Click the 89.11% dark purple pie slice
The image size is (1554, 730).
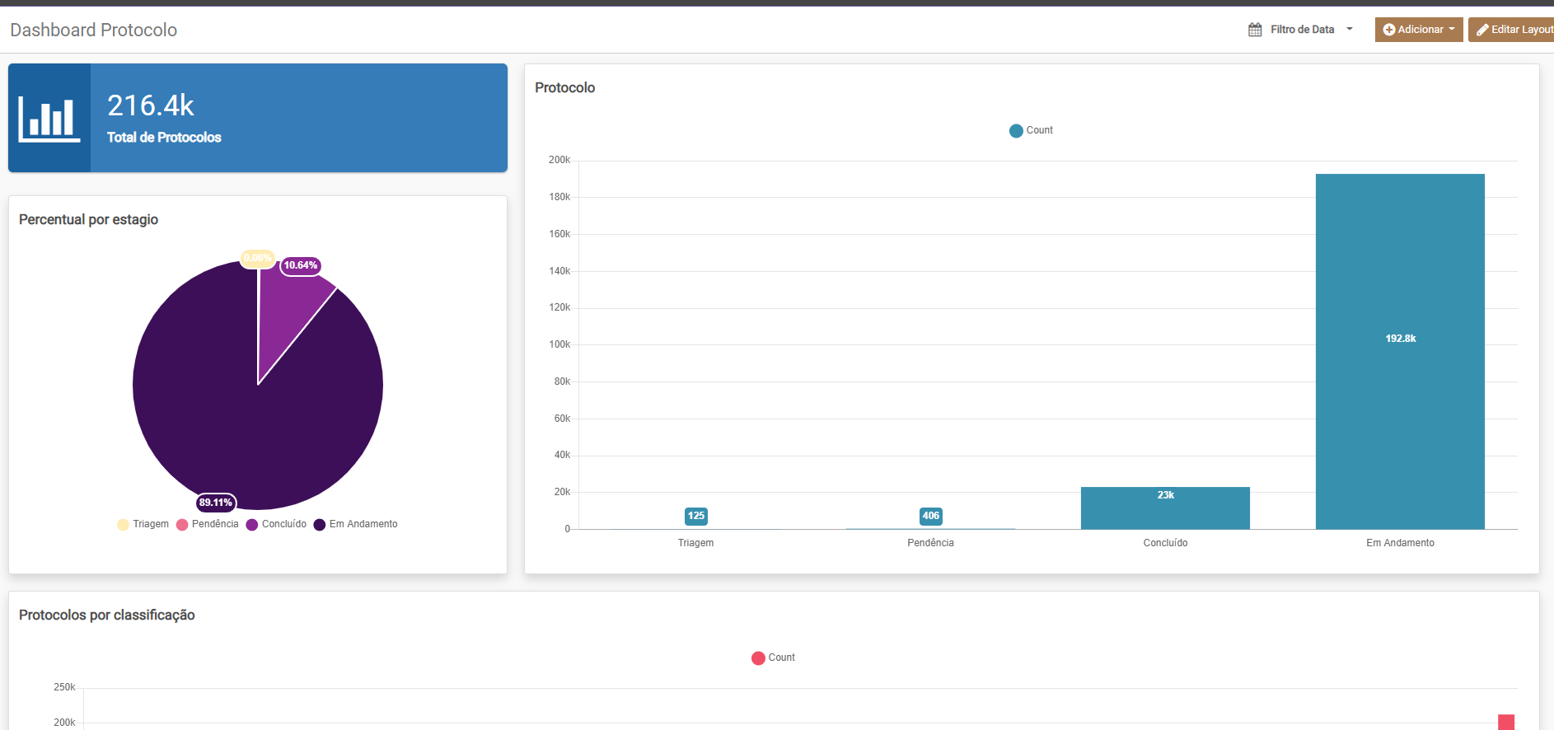click(247, 428)
